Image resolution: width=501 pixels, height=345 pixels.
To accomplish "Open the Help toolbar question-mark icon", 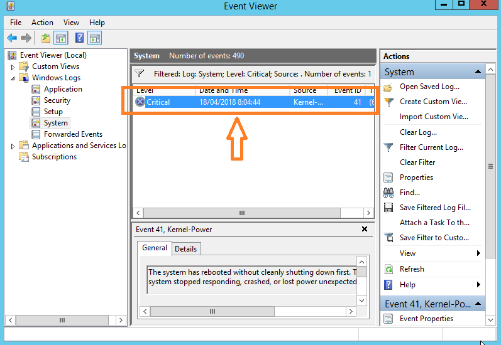I will 79,38.
